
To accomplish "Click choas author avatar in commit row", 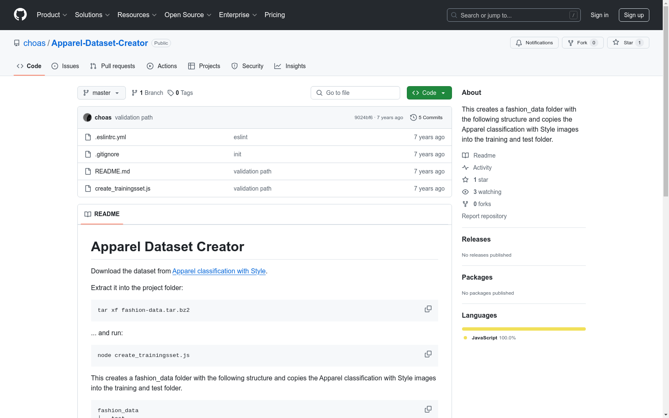I will click(87, 117).
